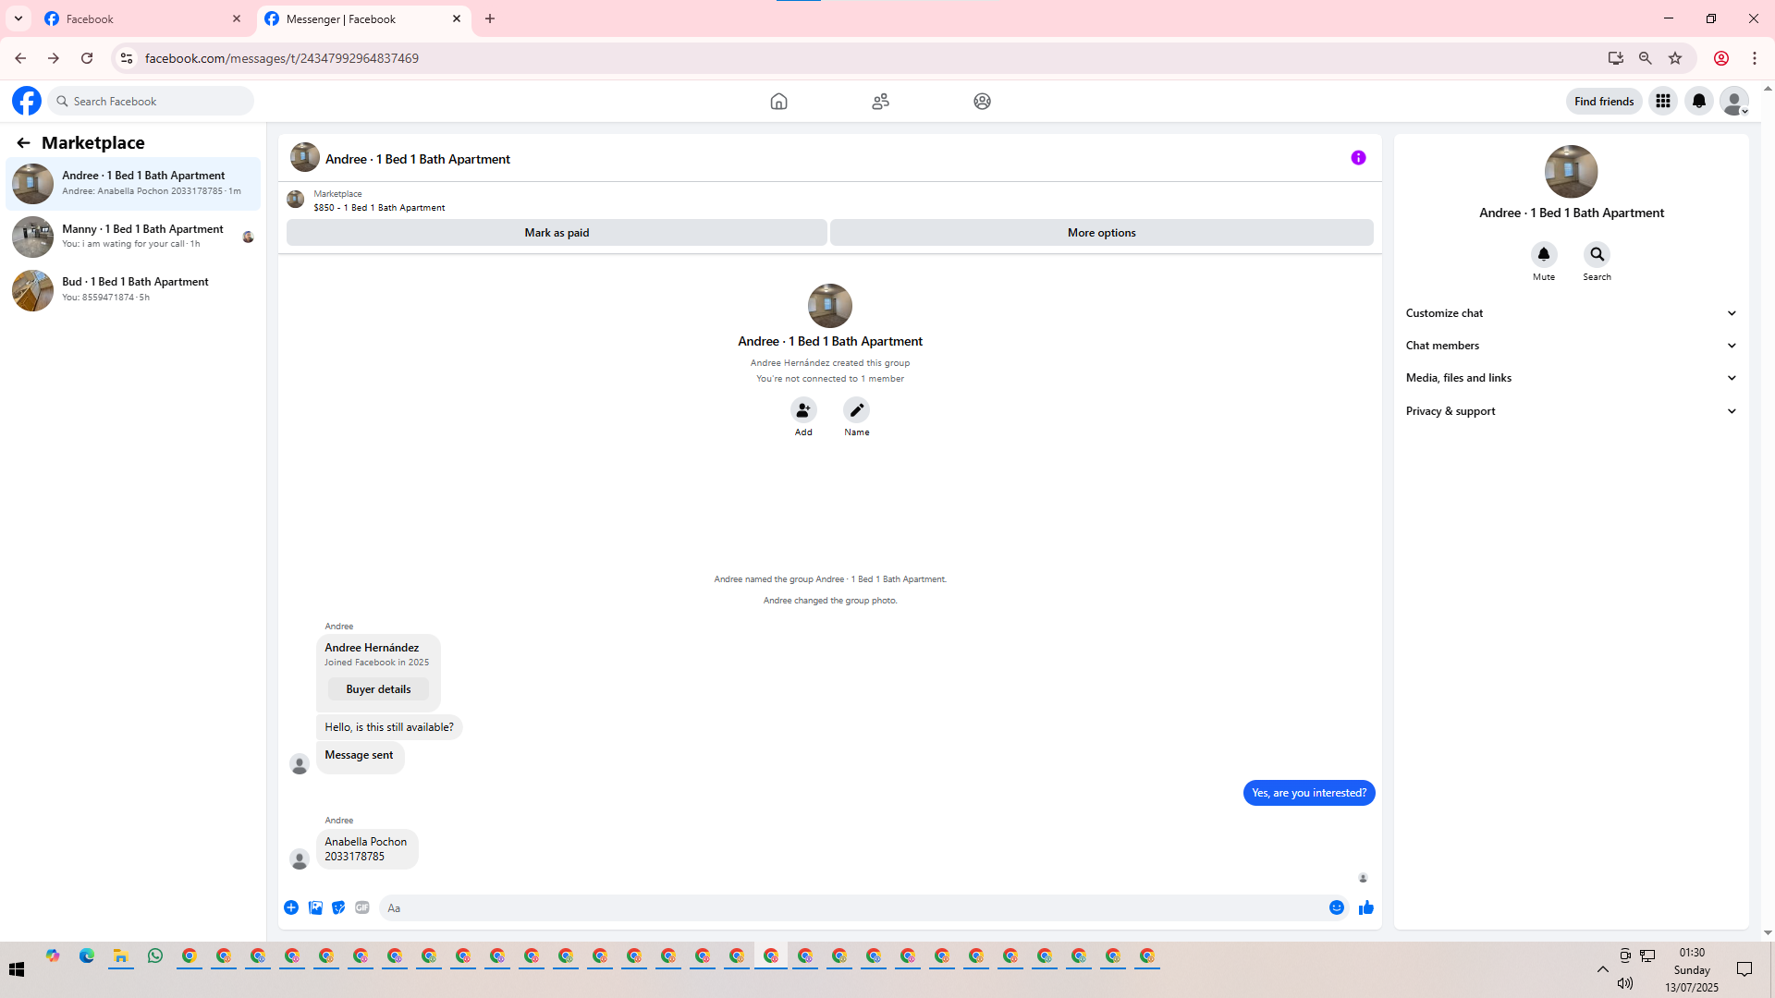Image resolution: width=1775 pixels, height=998 pixels.
Task: Attach a photo with image icon
Action: pyautogui.click(x=315, y=907)
